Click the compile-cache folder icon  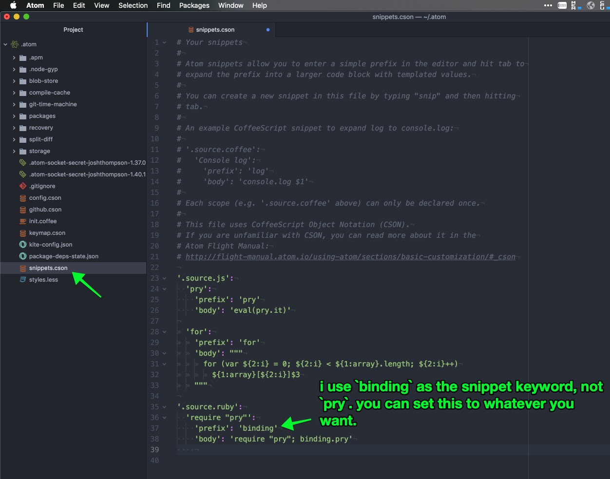[23, 93]
